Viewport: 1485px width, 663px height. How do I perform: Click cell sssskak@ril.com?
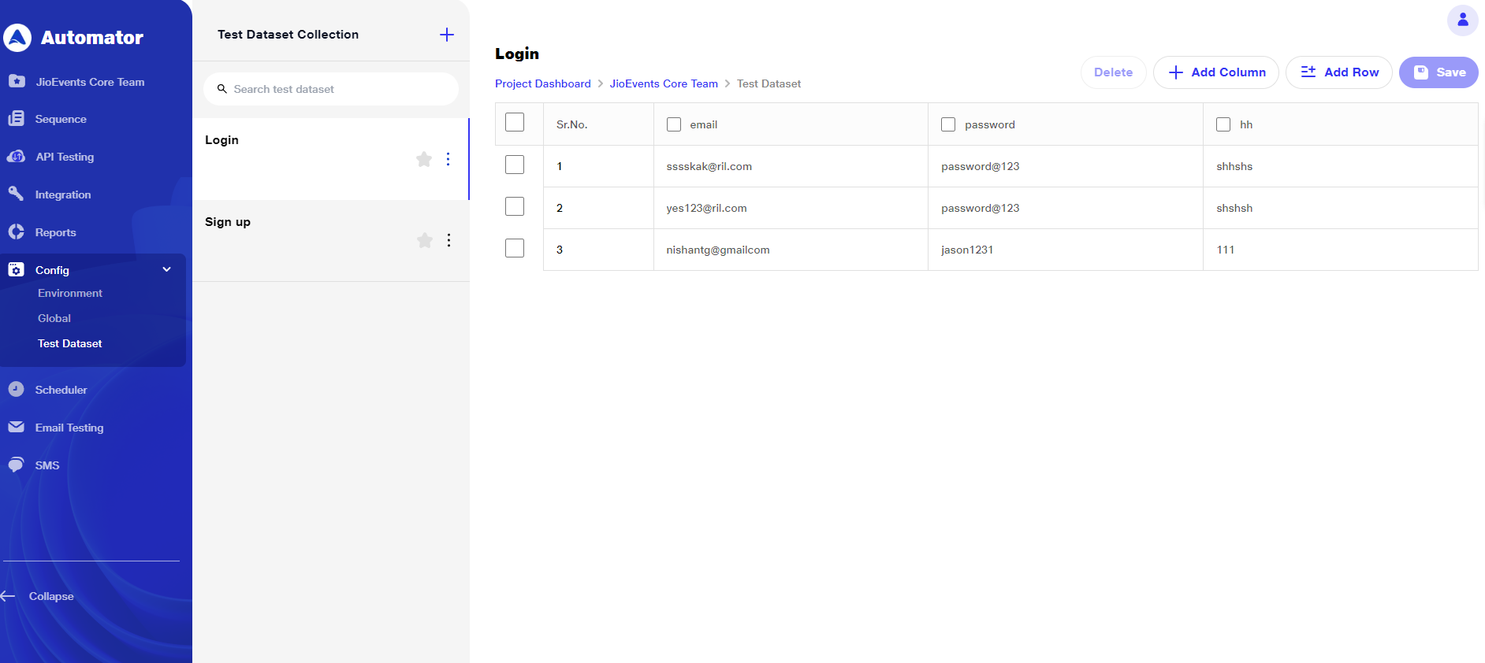791,166
